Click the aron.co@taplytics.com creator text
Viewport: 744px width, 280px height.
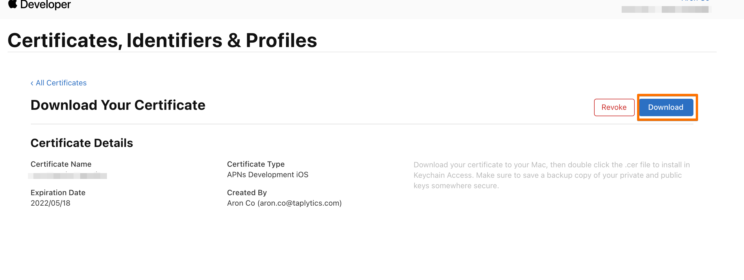[x=301, y=203]
